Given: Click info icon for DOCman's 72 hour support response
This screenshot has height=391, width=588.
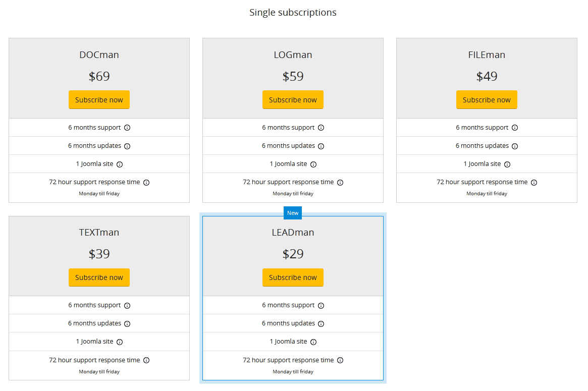Looking at the screenshot, I should click(x=146, y=182).
